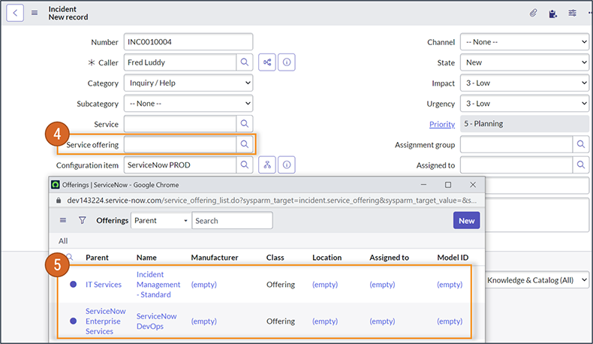593x344 pixels.
Task: Open attachments with the paperclip icon
Action: (533, 14)
